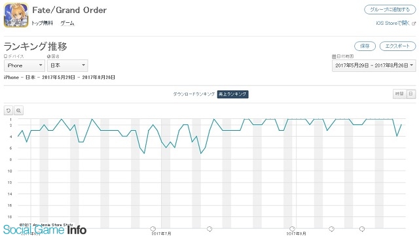Switch to ダウンロードランキング view
The height and width of the screenshot is (238, 419).
pos(194,94)
